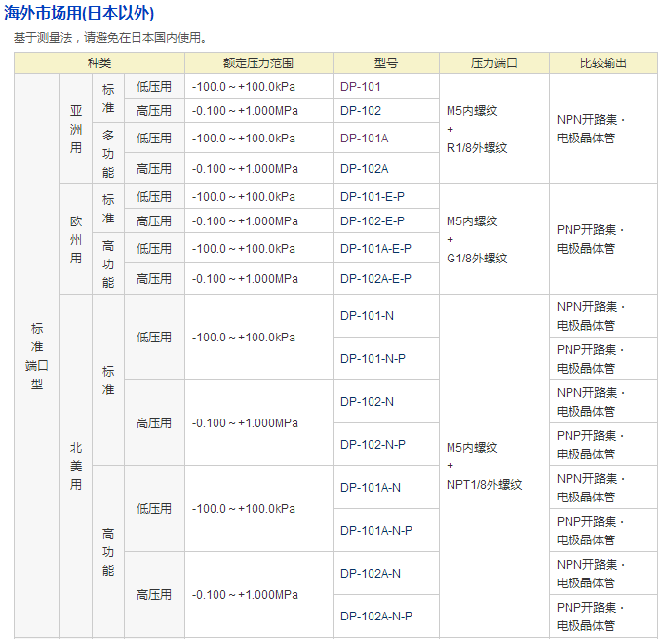Image resolution: width=667 pixels, height=639 pixels.
Task: Click the 比较输出 column header
Action: click(x=603, y=62)
